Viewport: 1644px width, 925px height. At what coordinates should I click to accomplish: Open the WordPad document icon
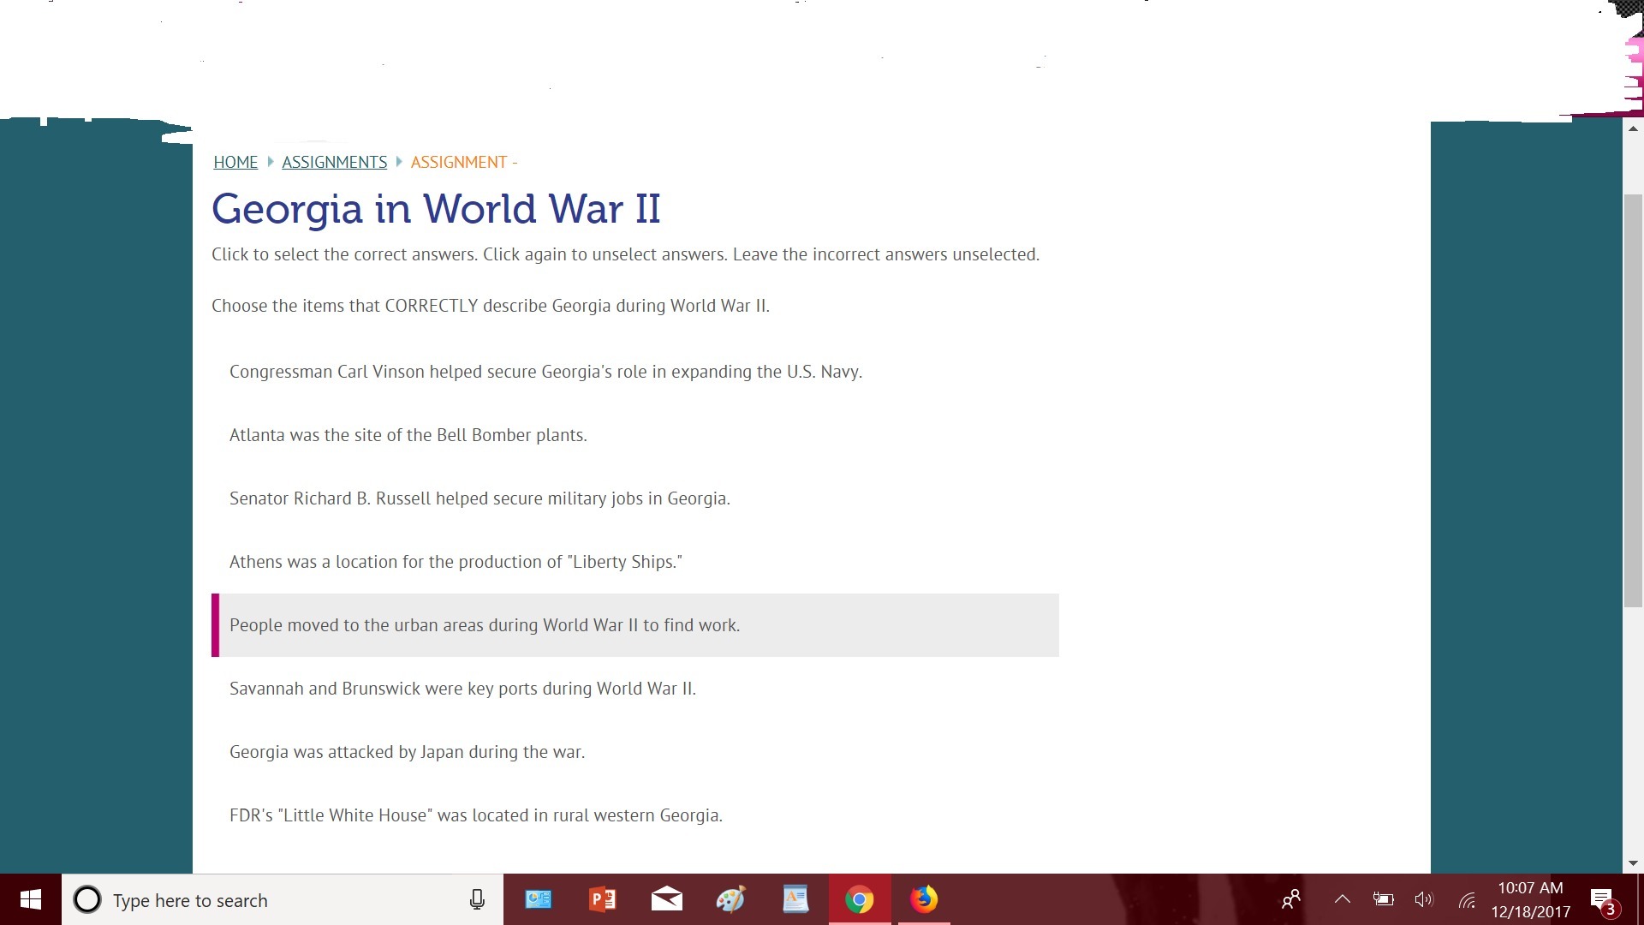[795, 899]
